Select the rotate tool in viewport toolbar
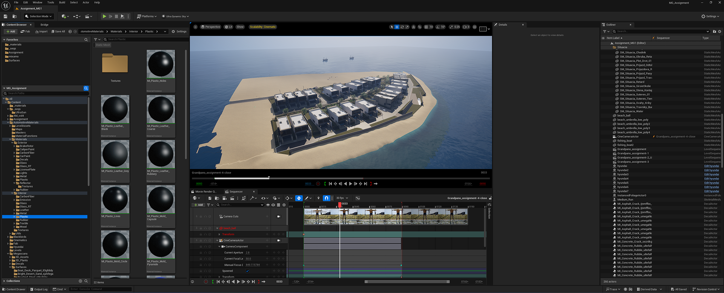724x293 pixels. tap(402, 27)
